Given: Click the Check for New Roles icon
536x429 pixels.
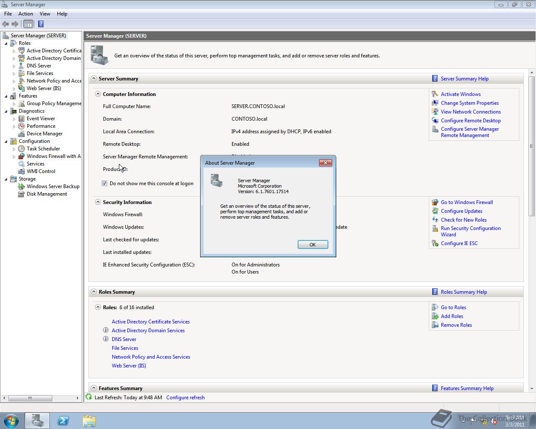Looking at the screenshot, I should pyautogui.click(x=435, y=220).
